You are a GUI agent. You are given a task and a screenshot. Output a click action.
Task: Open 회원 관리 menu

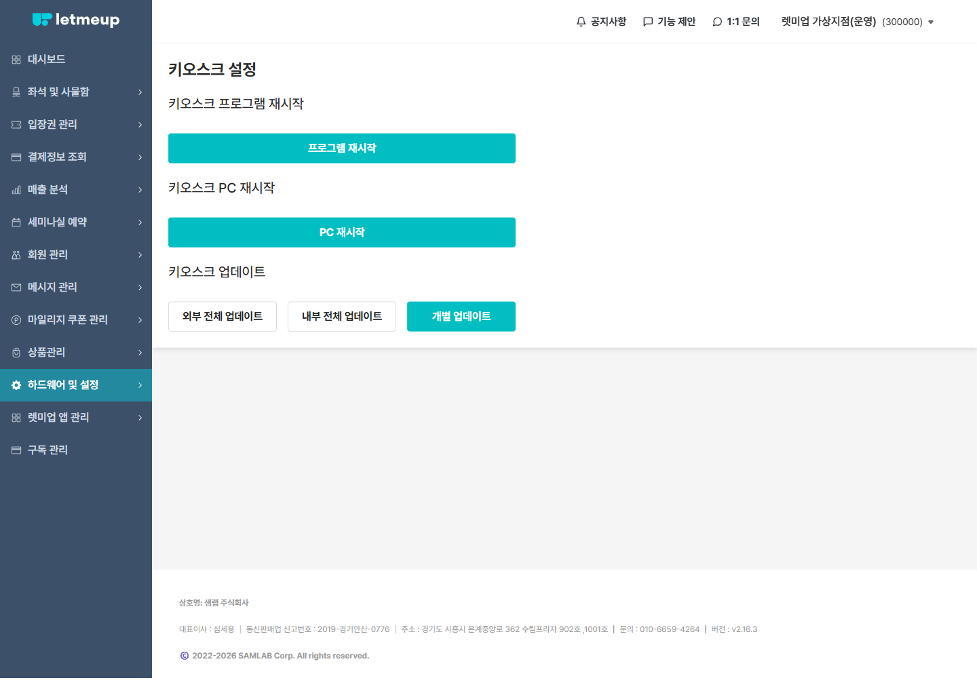(x=76, y=255)
